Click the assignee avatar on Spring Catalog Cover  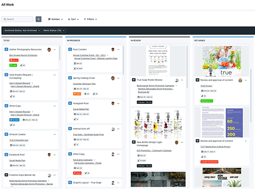click(x=113, y=78)
